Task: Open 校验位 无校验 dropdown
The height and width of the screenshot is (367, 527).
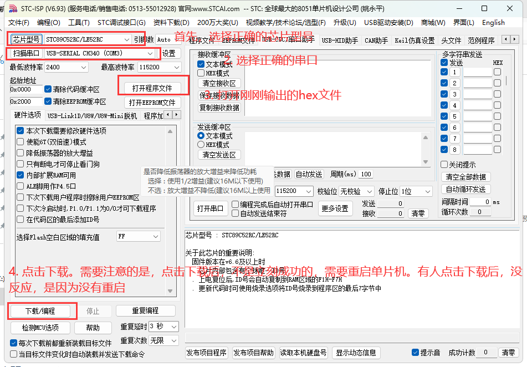Action: click(356, 191)
